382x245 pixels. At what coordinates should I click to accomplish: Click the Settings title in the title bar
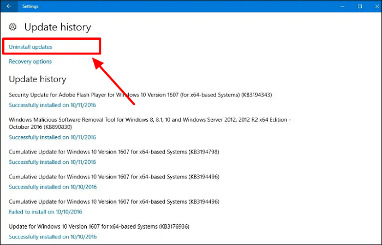coord(30,7)
